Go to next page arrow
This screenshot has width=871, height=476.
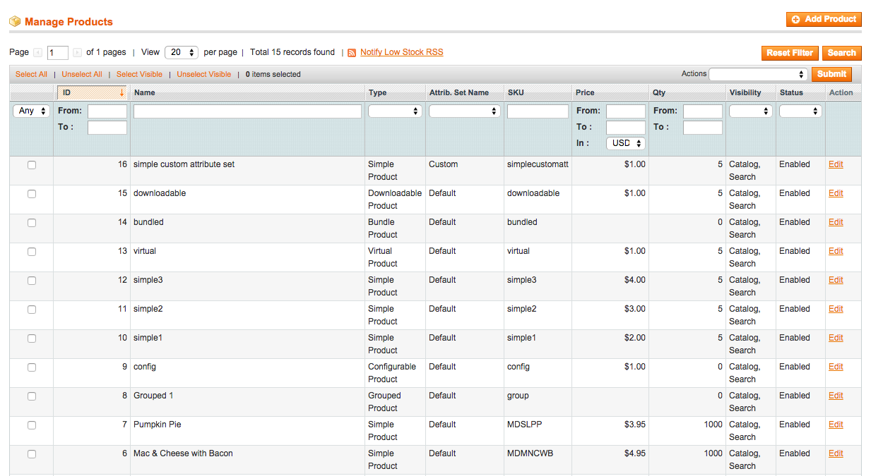click(x=77, y=53)
